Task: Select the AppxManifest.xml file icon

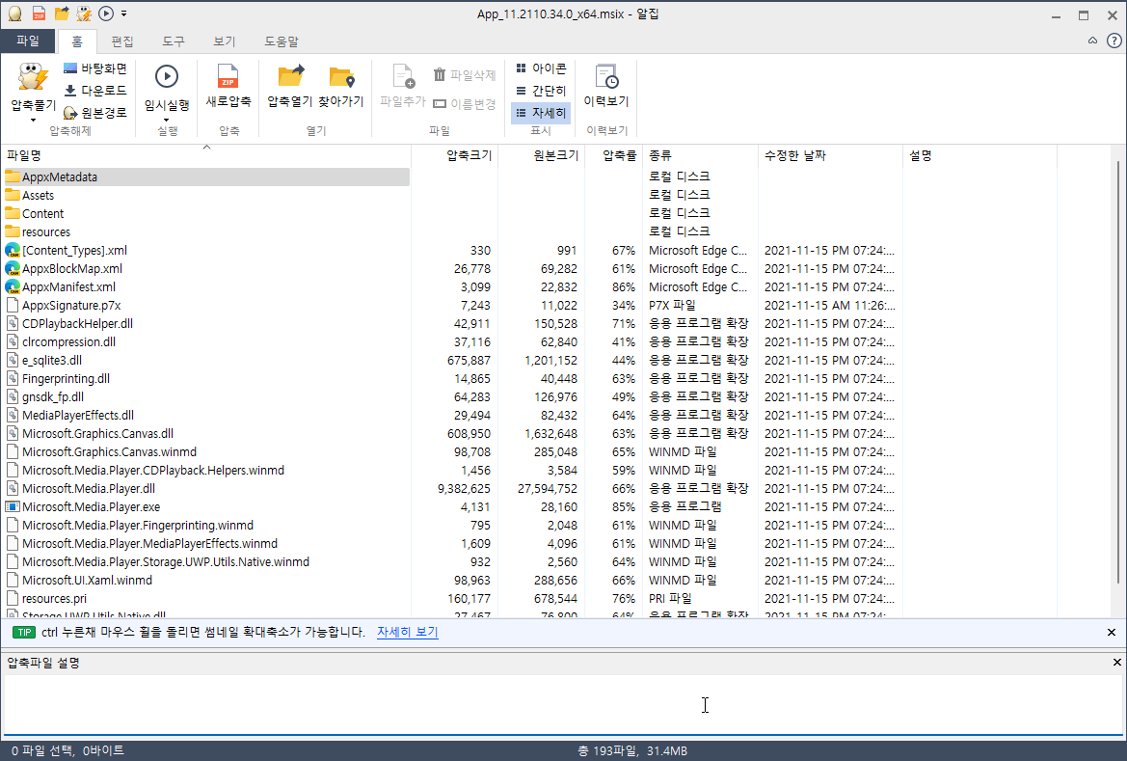Action: coord(13,287)
